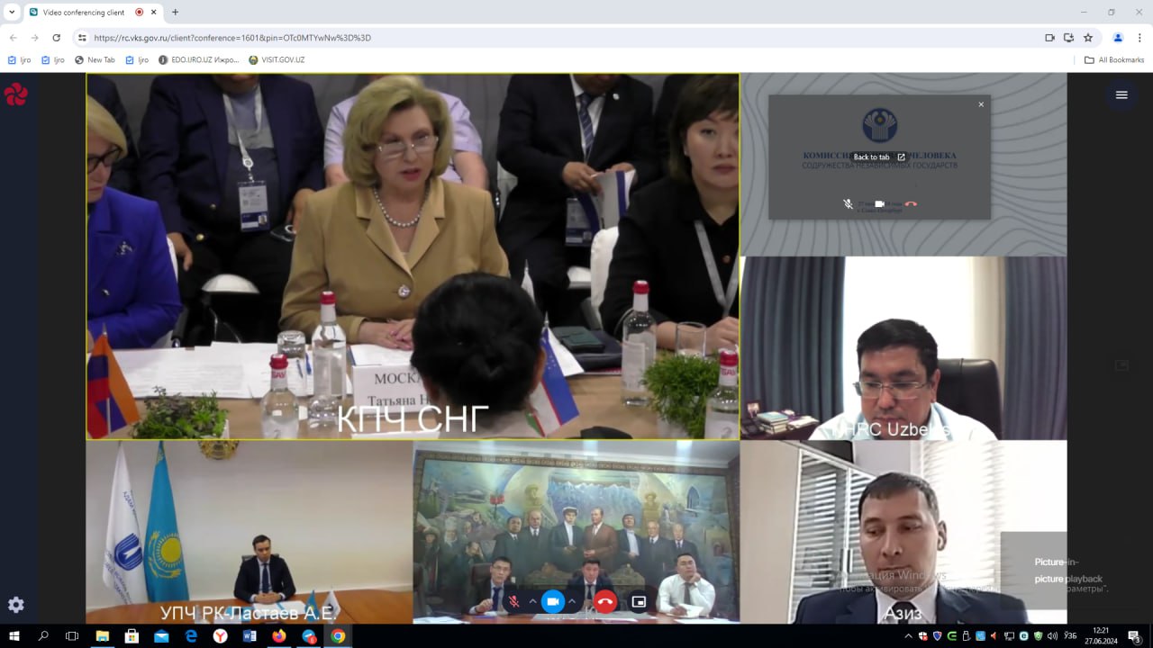Open the tab search dropdown
This screenshot has height=648, width=1153.
coord(12,13)
